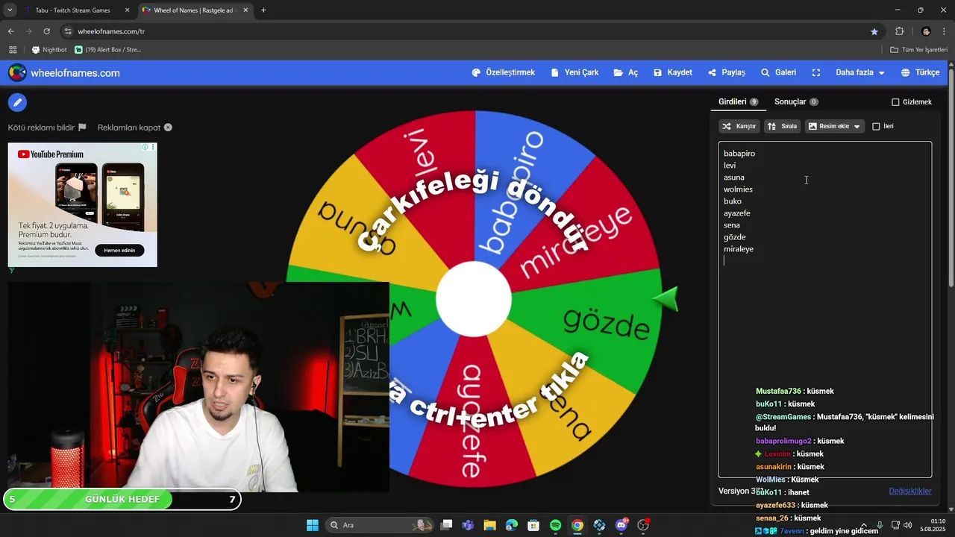The image size is (955, 537).
Task: Click the wheelofnames.com logo
Action: pos(64,72)
